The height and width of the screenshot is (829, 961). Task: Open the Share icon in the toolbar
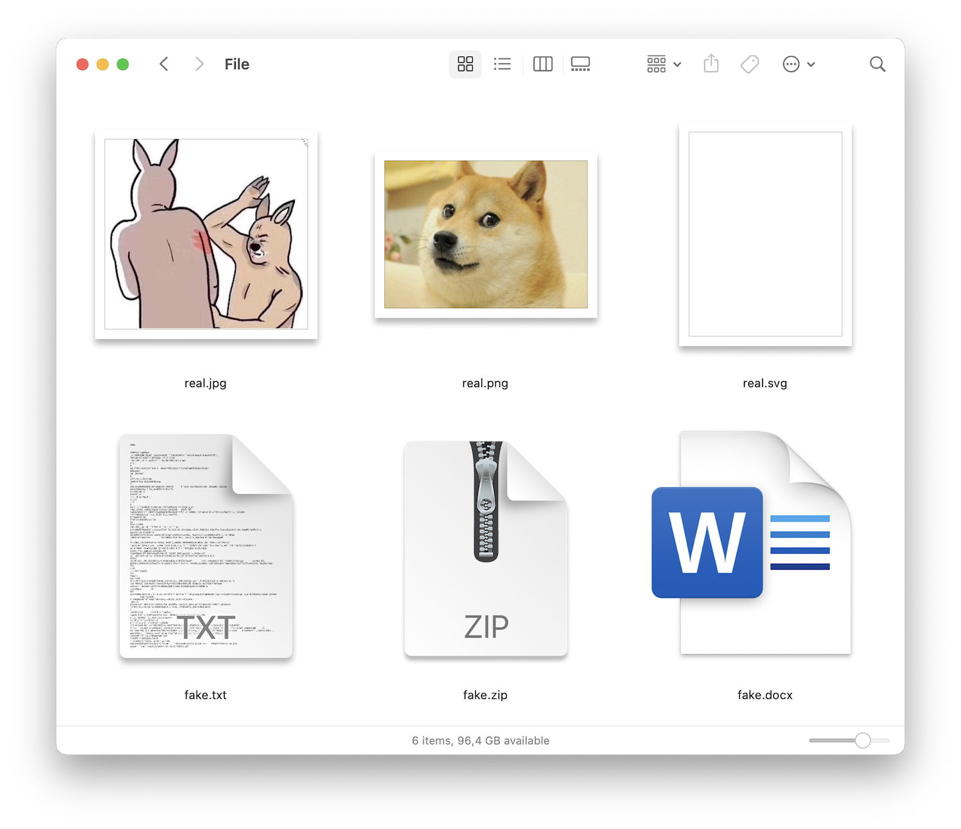[x=710, y=64]
